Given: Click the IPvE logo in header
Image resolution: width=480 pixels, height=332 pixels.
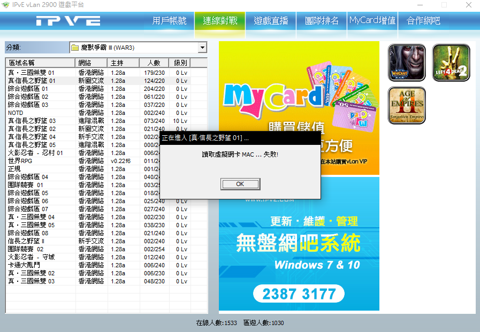Looking at the screenshot, I should click(x=68, y=21).
